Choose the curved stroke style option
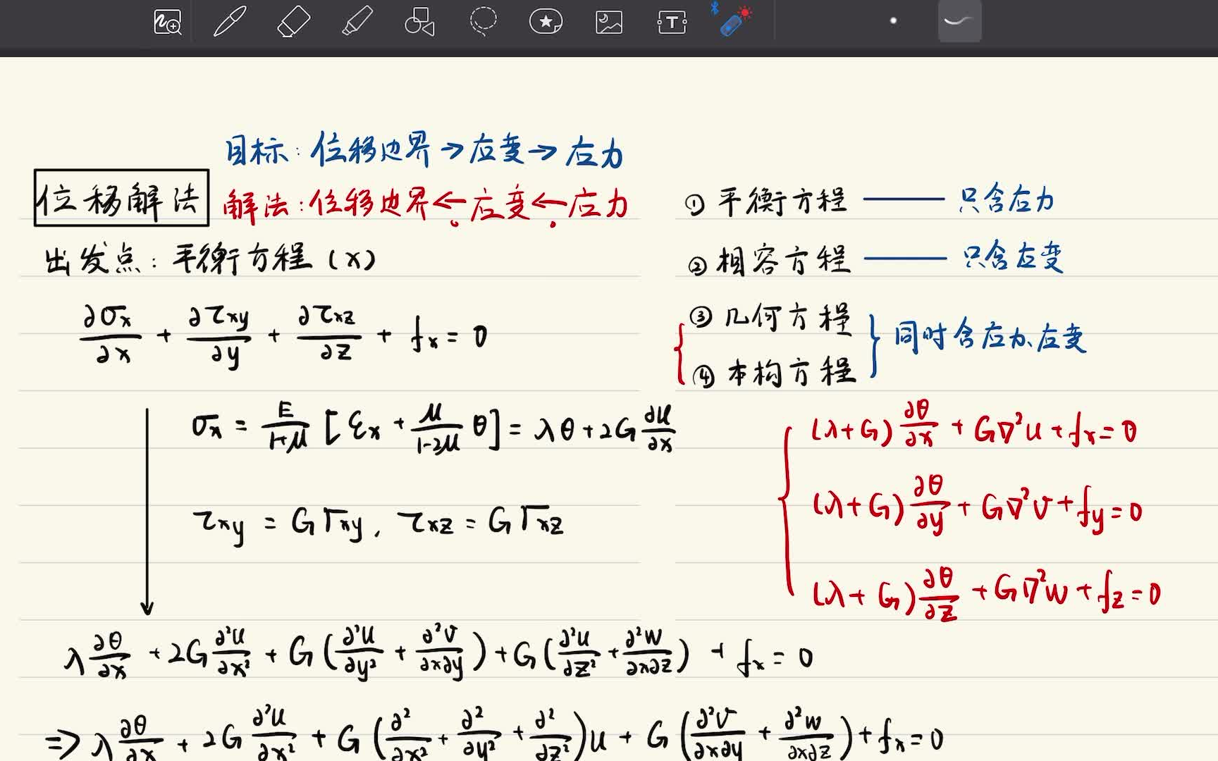 (x=959, y=21)
